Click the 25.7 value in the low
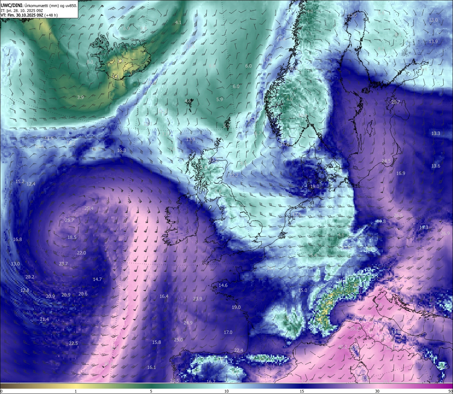Viewport: 453px width, 394px height. pyautogui.click(x=69, y=220)
